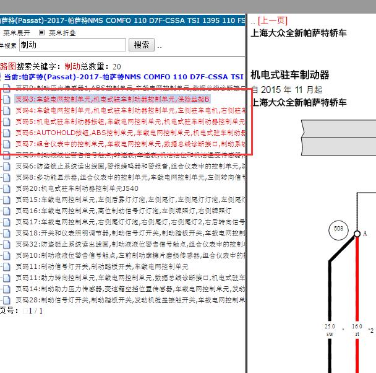This screenshot has height=373, width=376.
Task: Open result 页码11:助力转向控制单元
Action: [130, 278]
